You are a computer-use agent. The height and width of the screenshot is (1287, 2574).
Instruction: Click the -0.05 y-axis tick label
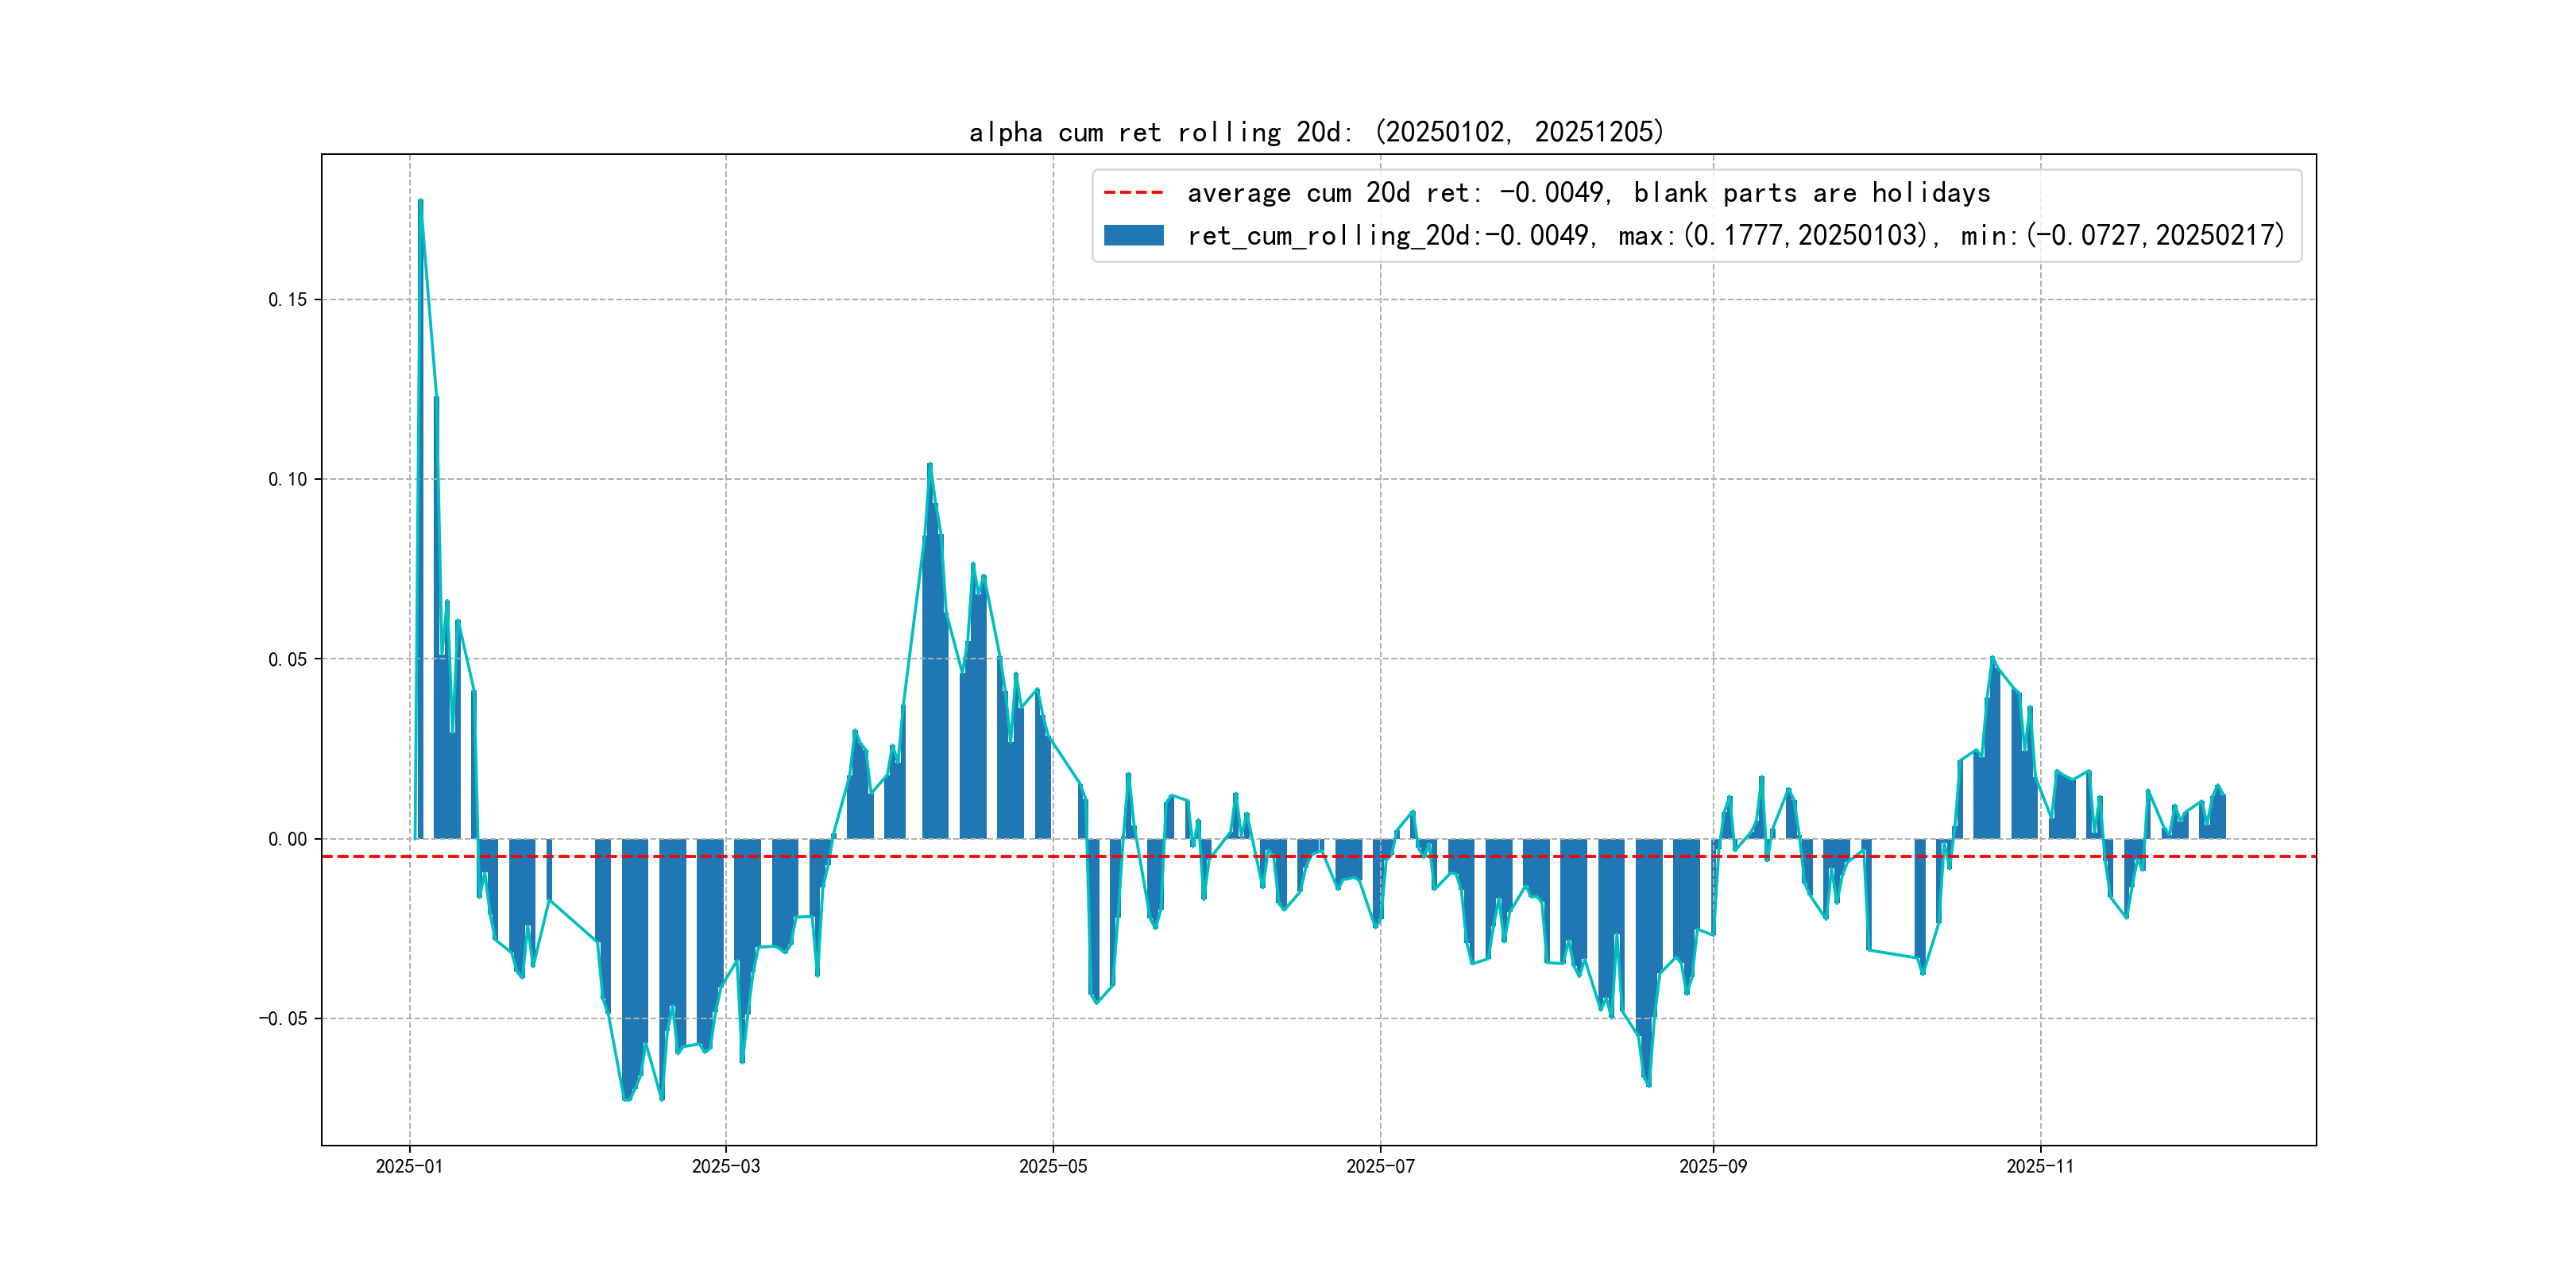[283, 1019]
